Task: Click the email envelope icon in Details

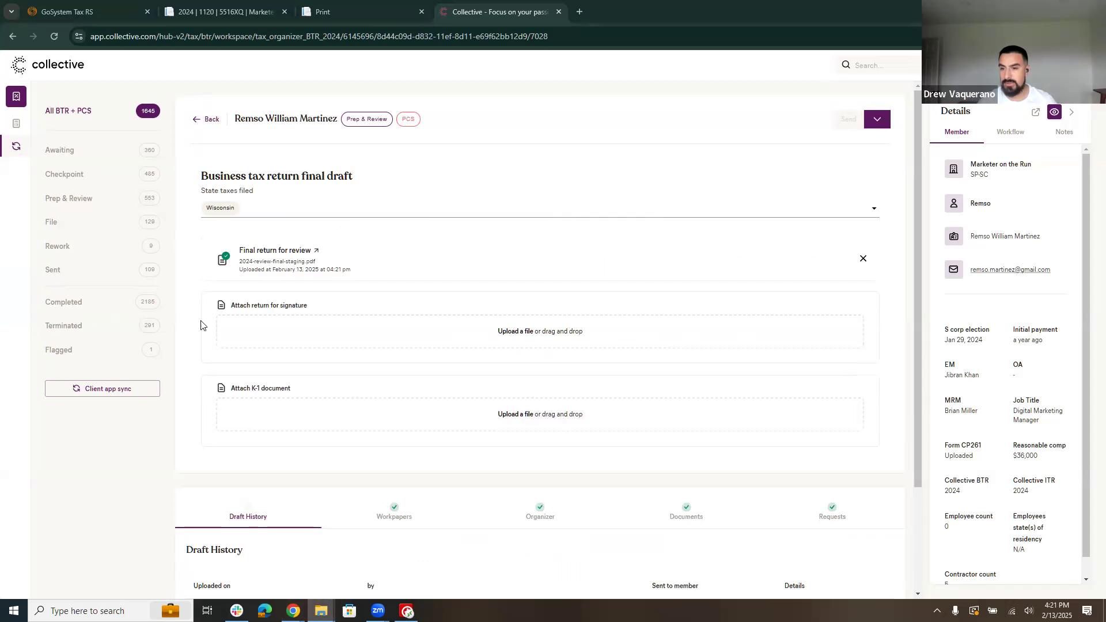Action: [953, 270]
